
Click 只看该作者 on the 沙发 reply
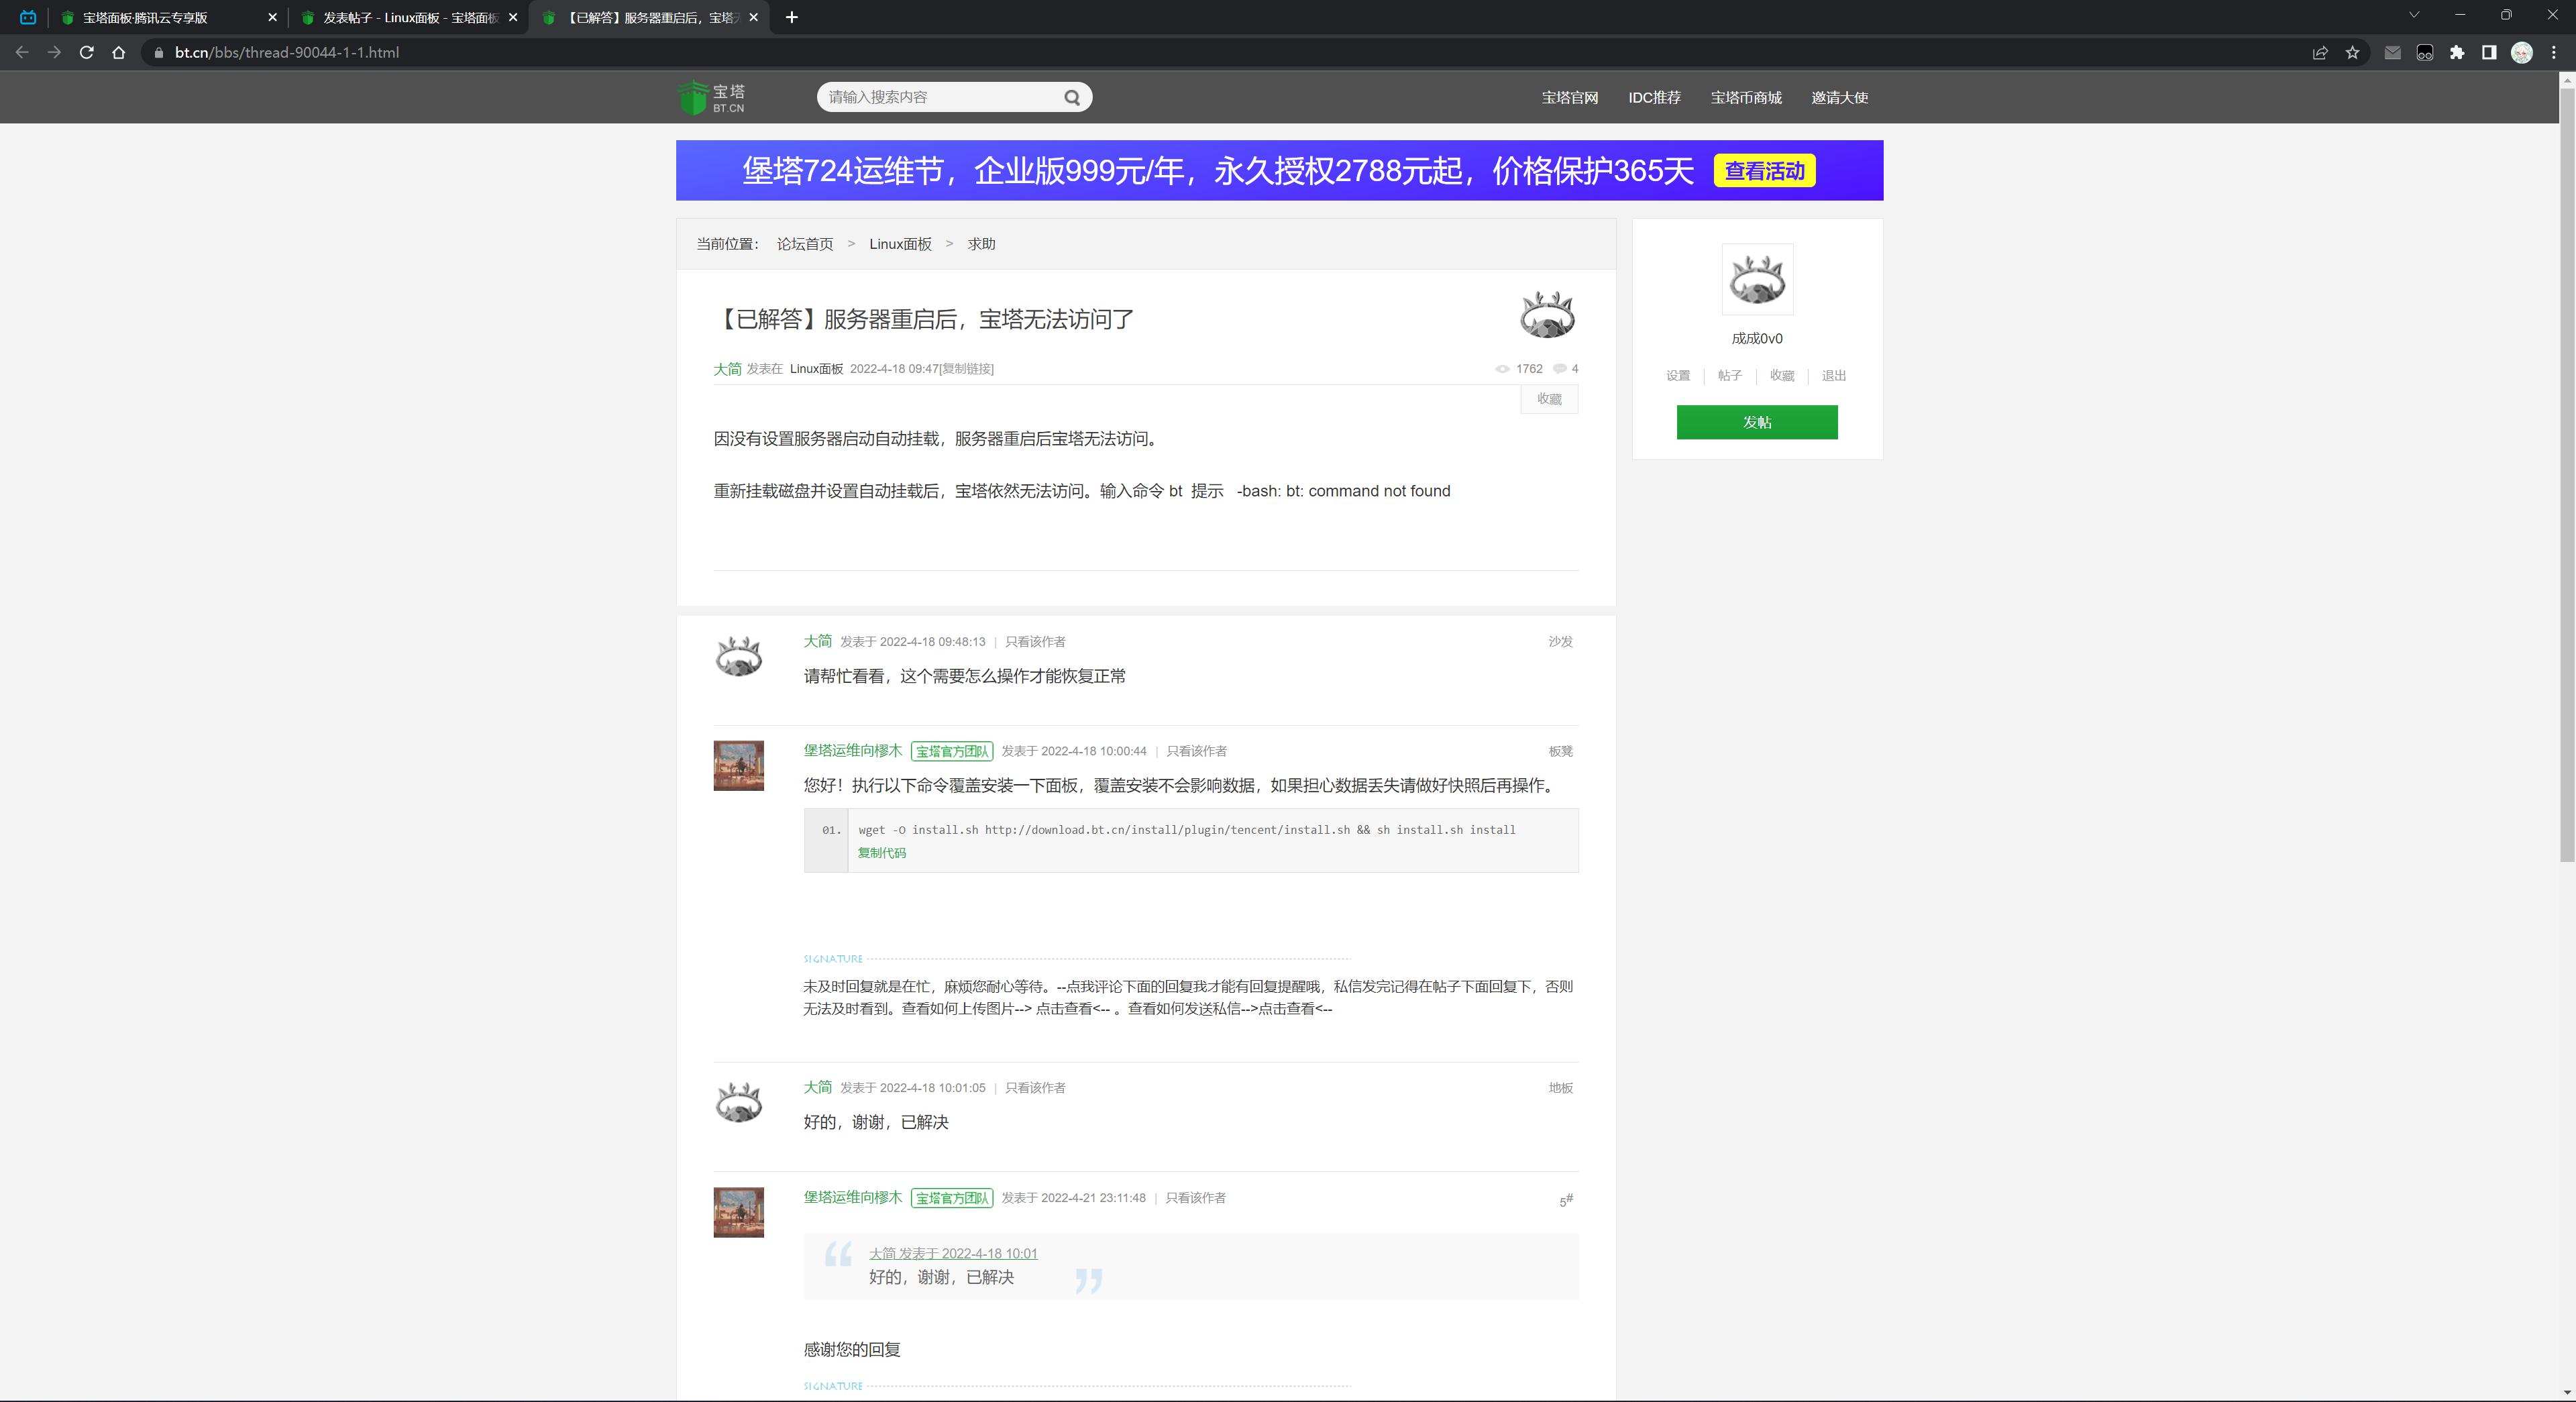(x=1035, y=642)
